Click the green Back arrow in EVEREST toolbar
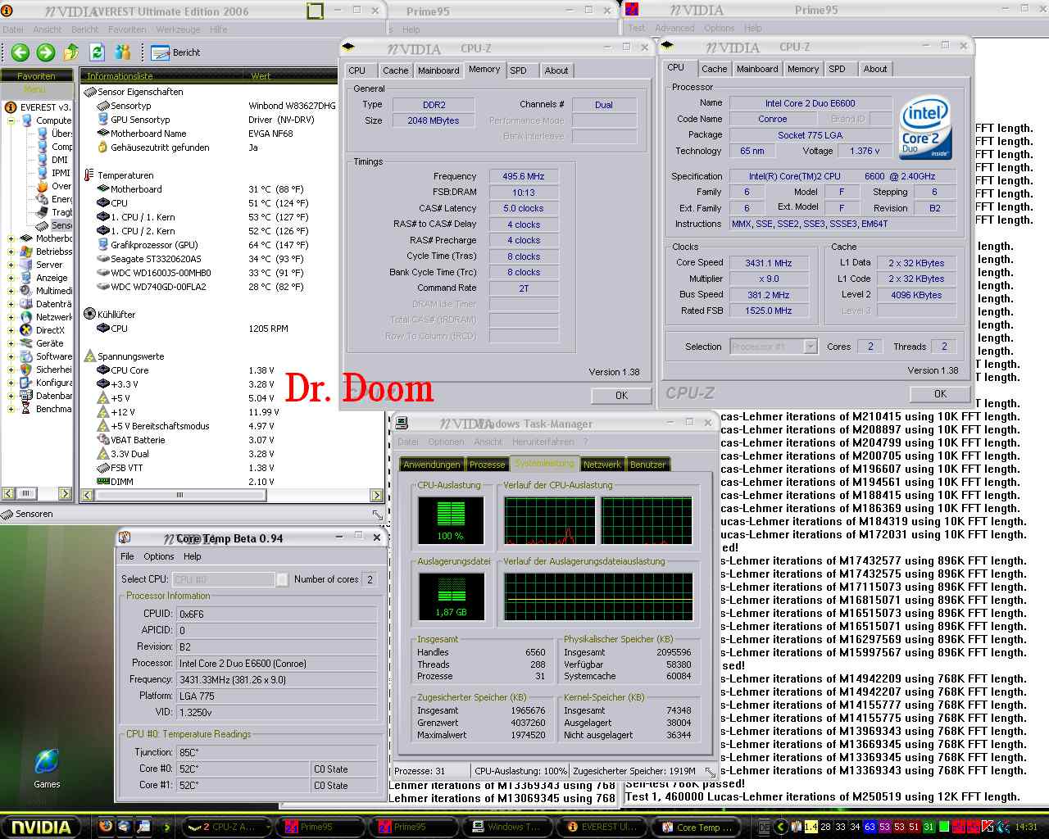 click(20, 52)
